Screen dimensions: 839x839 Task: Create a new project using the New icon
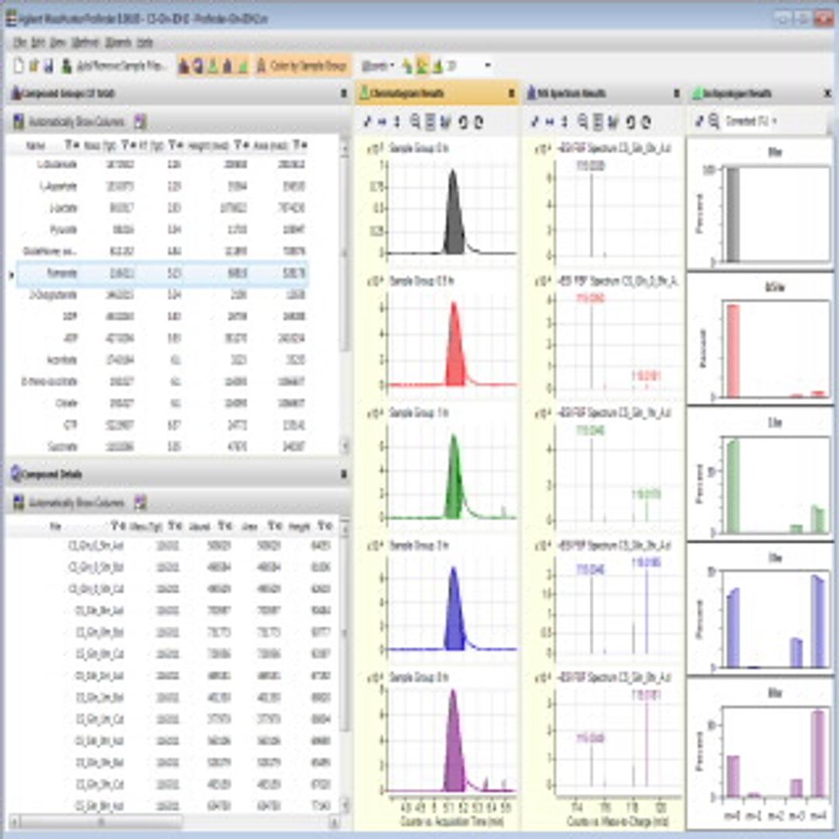[18, 65]
